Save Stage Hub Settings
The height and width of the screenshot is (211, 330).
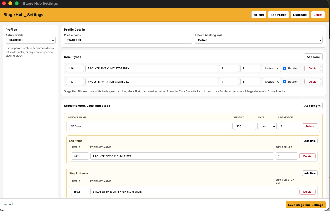coord(306,205)
